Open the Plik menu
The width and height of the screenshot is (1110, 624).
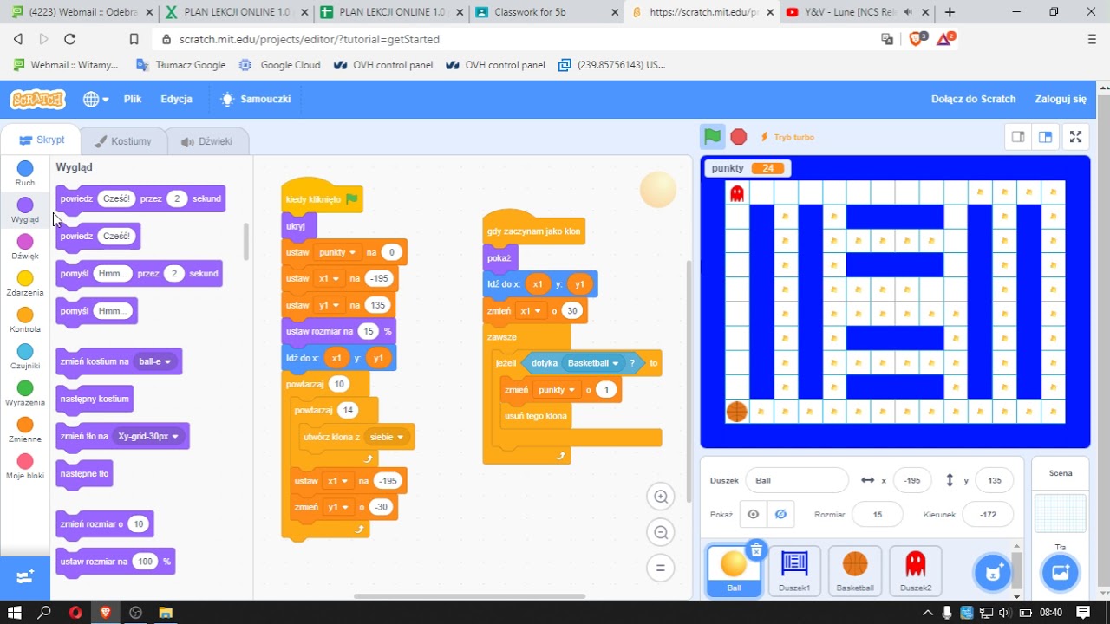click(x=133, y=99)
